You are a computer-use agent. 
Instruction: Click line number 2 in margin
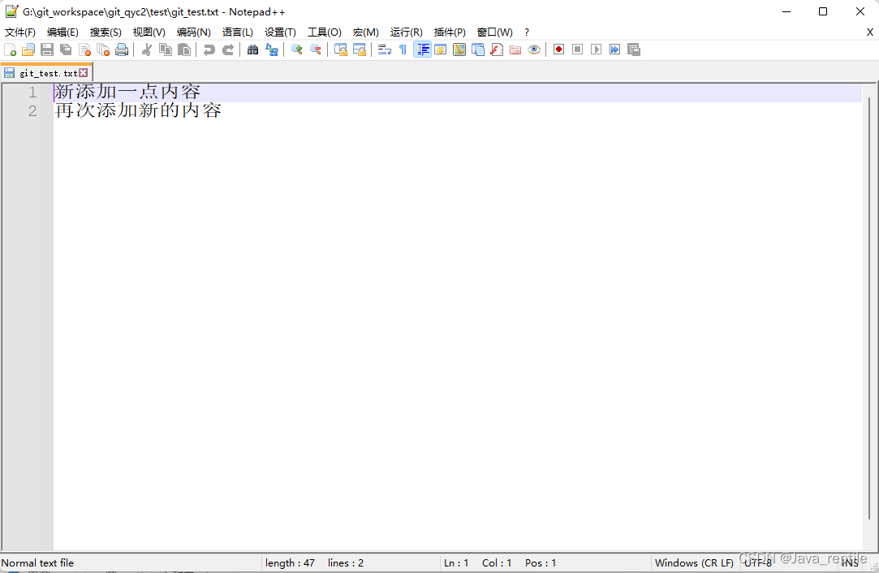pyautogui.click(x=32, y=111)
